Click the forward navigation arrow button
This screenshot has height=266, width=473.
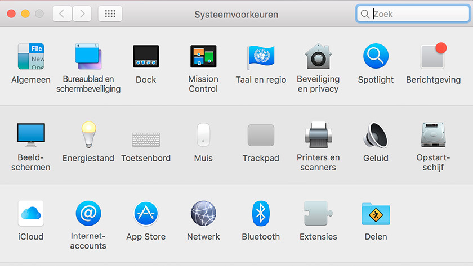pyautogui.click(x=82, y=14)
